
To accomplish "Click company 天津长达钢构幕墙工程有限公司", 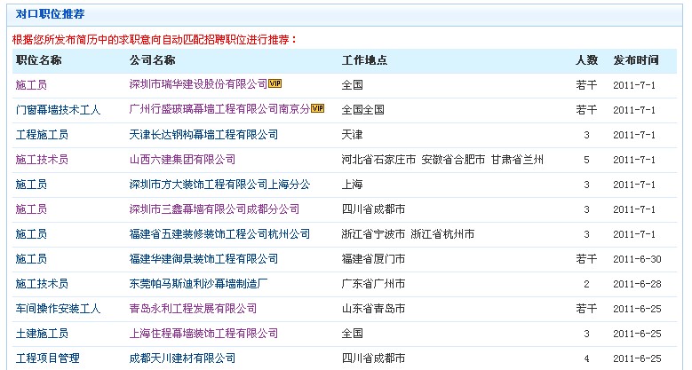I will pyautogui.click(x=203, y=135).
